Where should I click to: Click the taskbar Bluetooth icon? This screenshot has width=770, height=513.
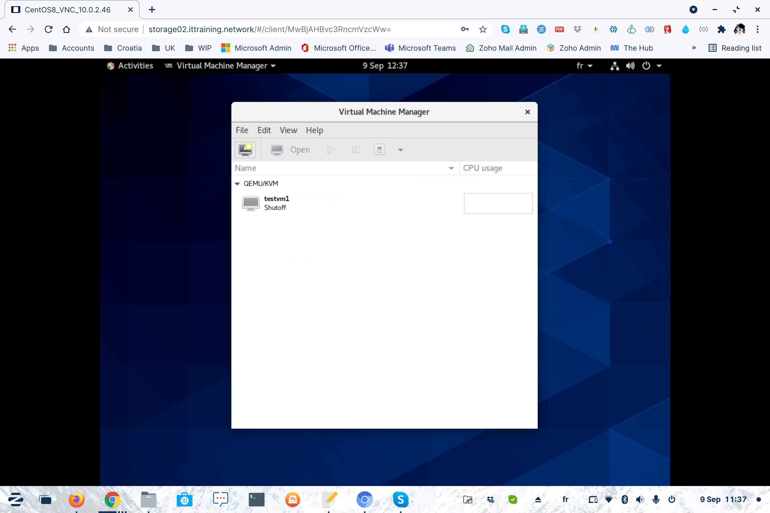pyautogui.click(x=624, y=499)
